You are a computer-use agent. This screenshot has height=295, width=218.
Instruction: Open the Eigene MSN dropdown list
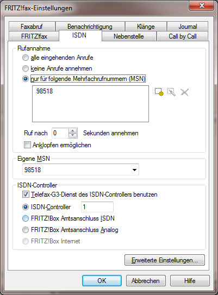tap(134, 170)
